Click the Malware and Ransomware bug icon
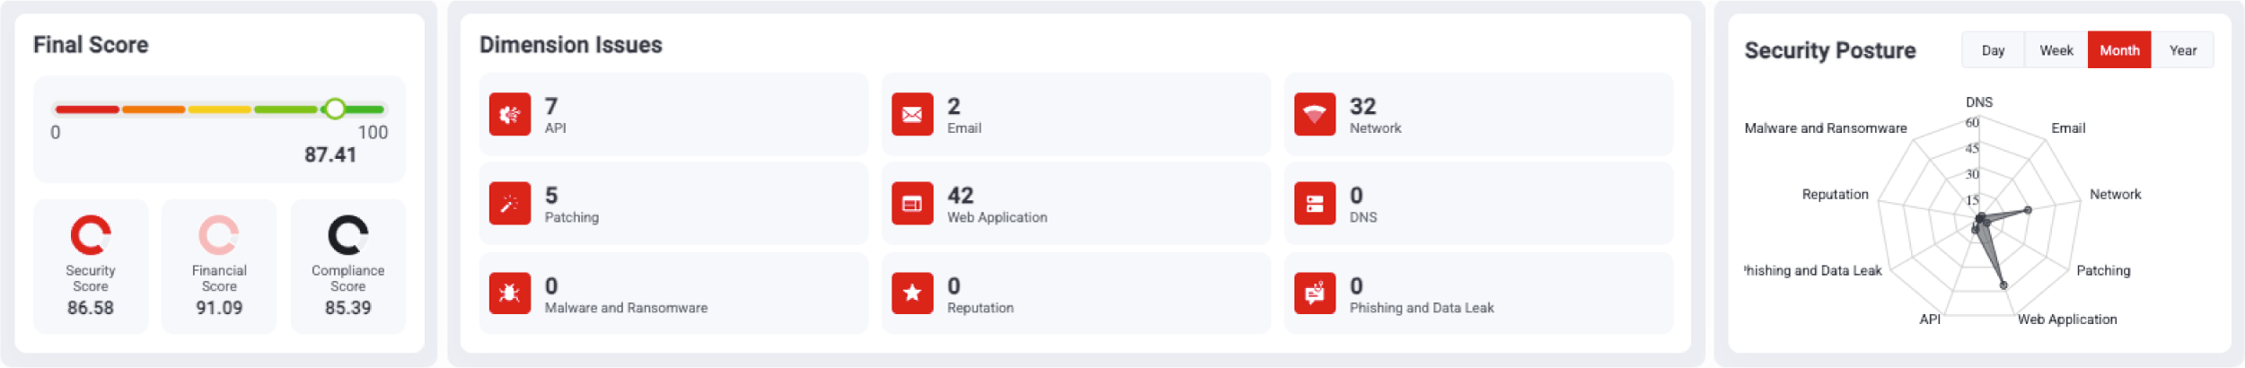The width and height of the screenshot is (2245, 368). click(510, 294)
